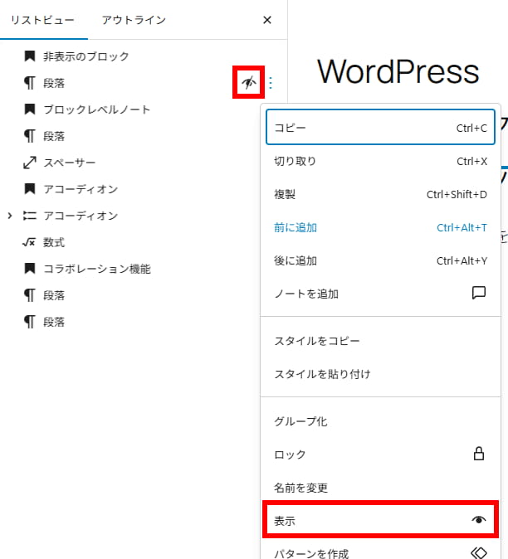Select the ブロックレベルノート list item
Screen dimensions: 508x559
point(96,109)
